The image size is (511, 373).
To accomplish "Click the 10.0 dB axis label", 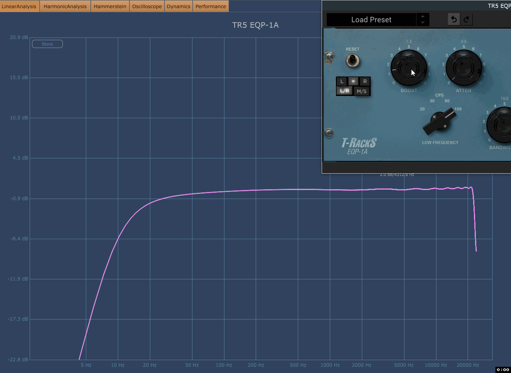I will (19, 118).
